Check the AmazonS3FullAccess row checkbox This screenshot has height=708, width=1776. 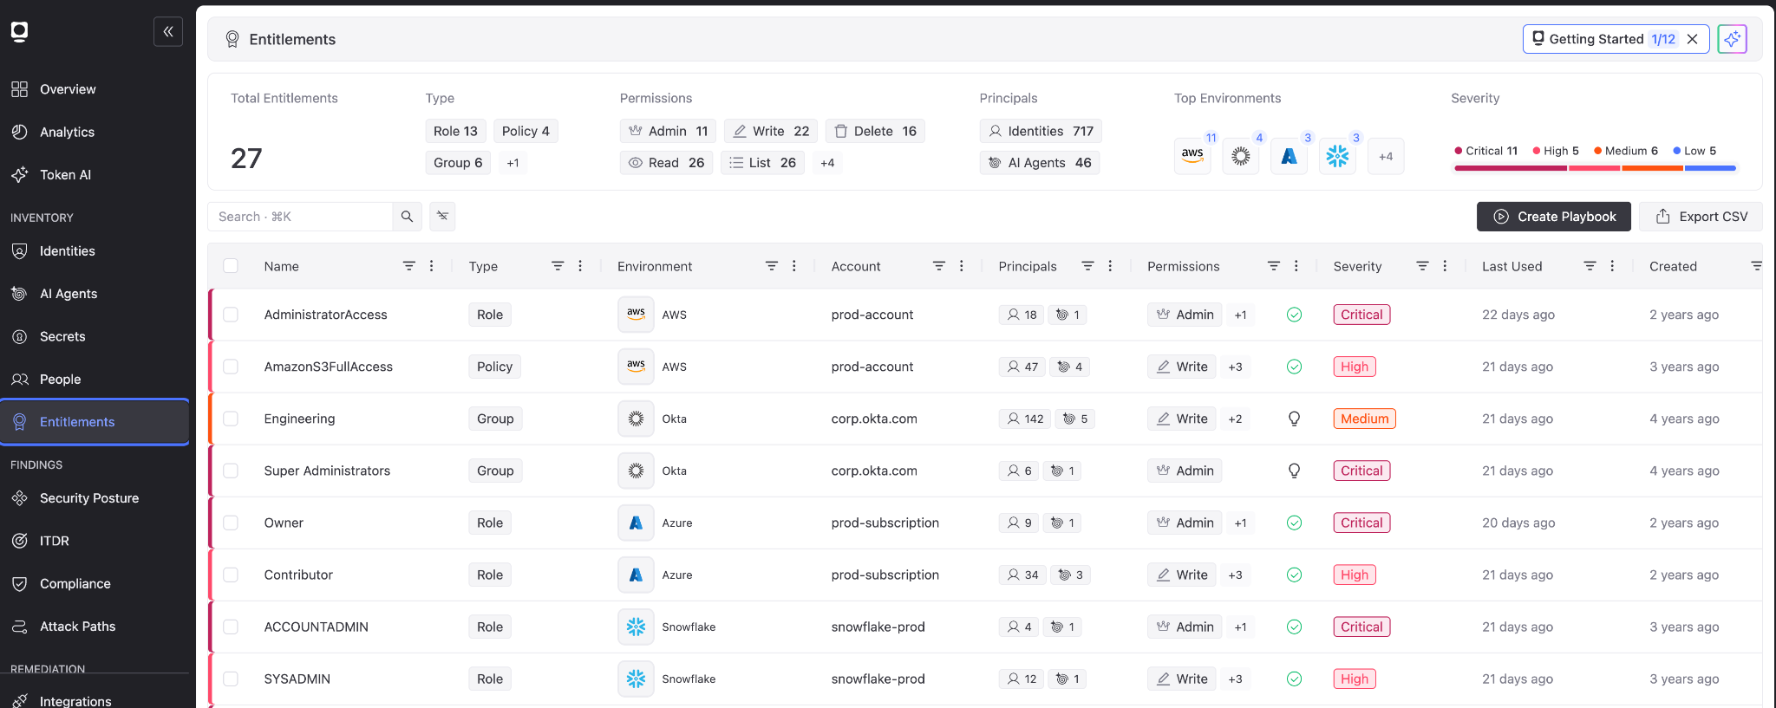[231, 367]
